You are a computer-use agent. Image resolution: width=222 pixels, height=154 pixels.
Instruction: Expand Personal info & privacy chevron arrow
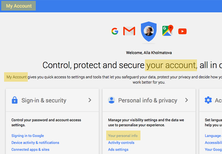pyautogui.click(x=186, y=100)
